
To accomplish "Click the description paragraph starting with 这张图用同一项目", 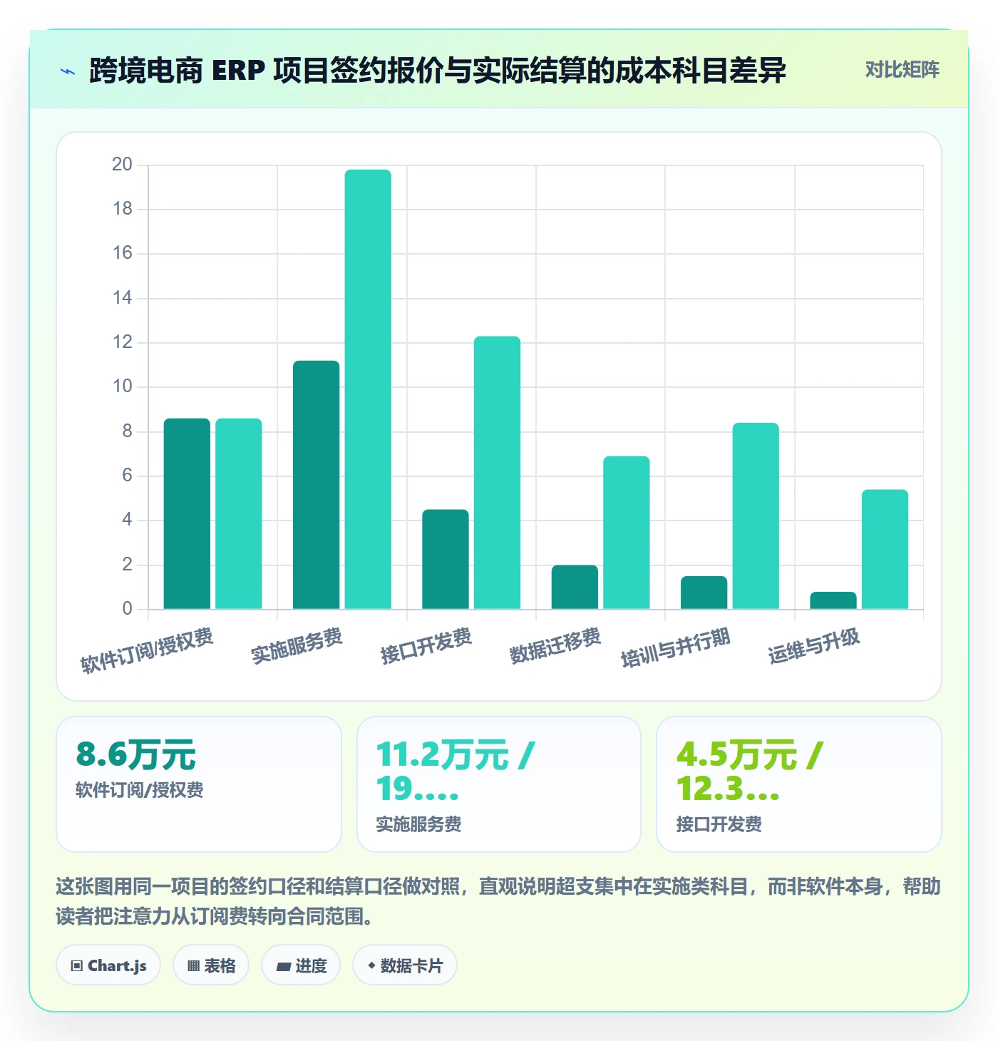I will point(498,901).
